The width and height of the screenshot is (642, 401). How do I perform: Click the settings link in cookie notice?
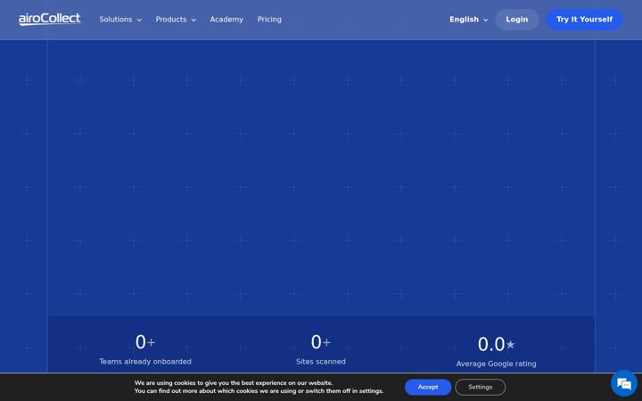(x=371, y=391)
